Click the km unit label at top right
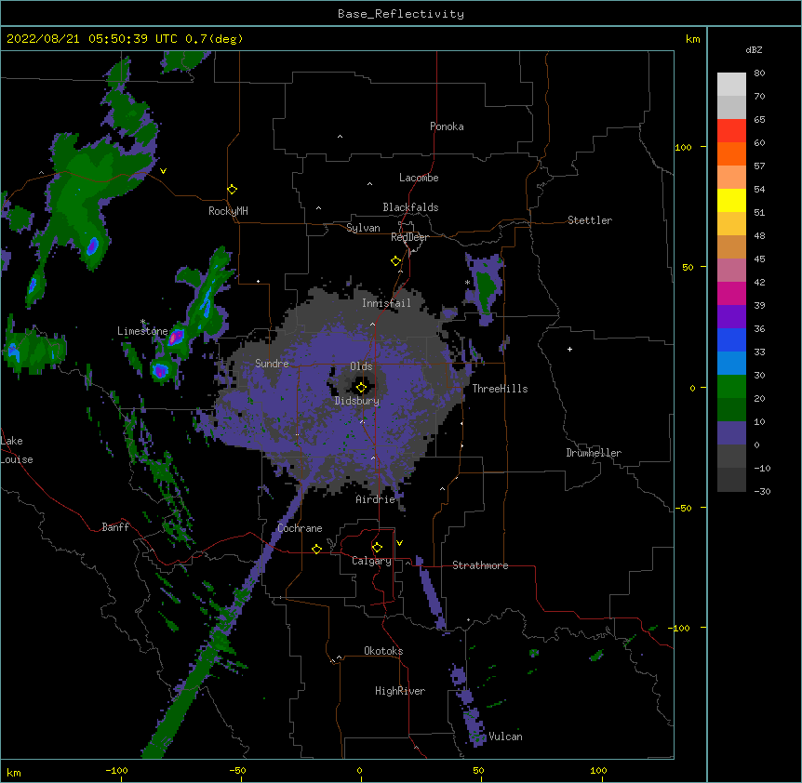The height and width of the screenshot is (783, 802). point(692,39)
